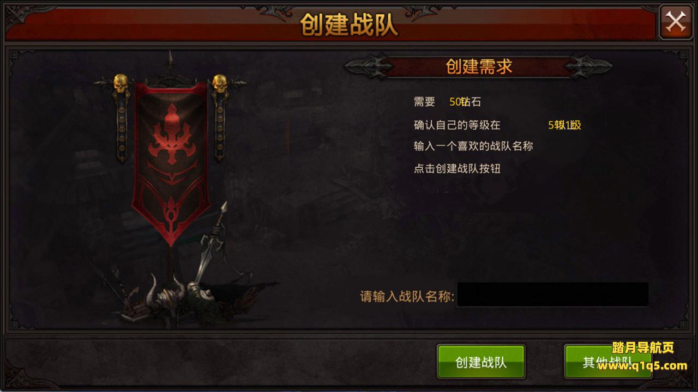The width and height of the screenshot is (698, 392).
Task: Click the red emblem on the team banner
Action: coord(172,135)
